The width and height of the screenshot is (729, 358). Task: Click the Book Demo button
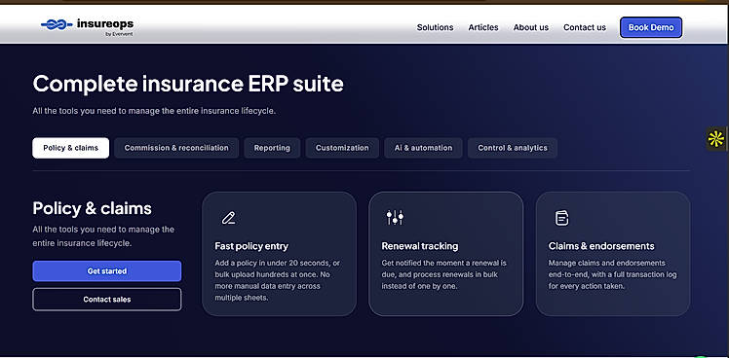(651, 27)
